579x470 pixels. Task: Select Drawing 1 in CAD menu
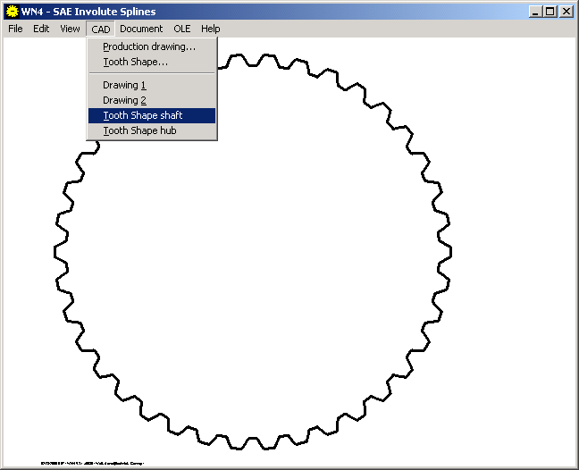124,85
